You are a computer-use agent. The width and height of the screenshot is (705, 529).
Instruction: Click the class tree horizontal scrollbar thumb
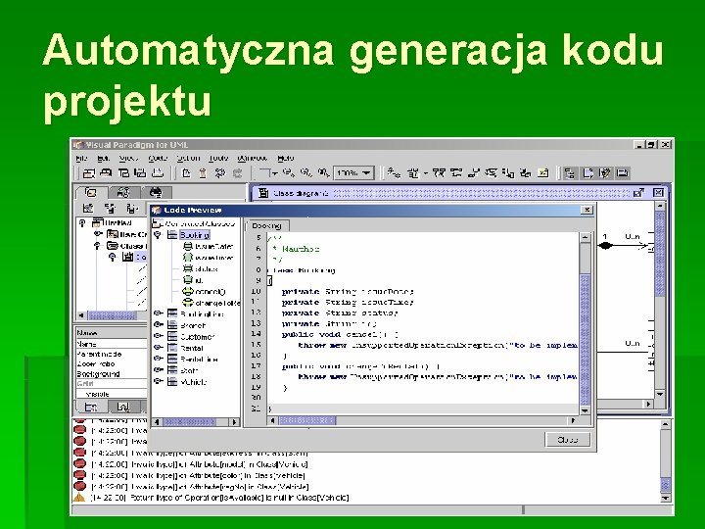[190, 422]
